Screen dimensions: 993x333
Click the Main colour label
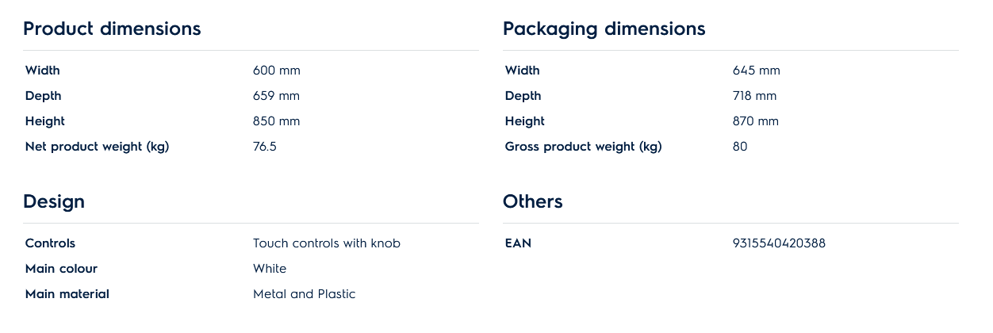(x=61, y=269)
